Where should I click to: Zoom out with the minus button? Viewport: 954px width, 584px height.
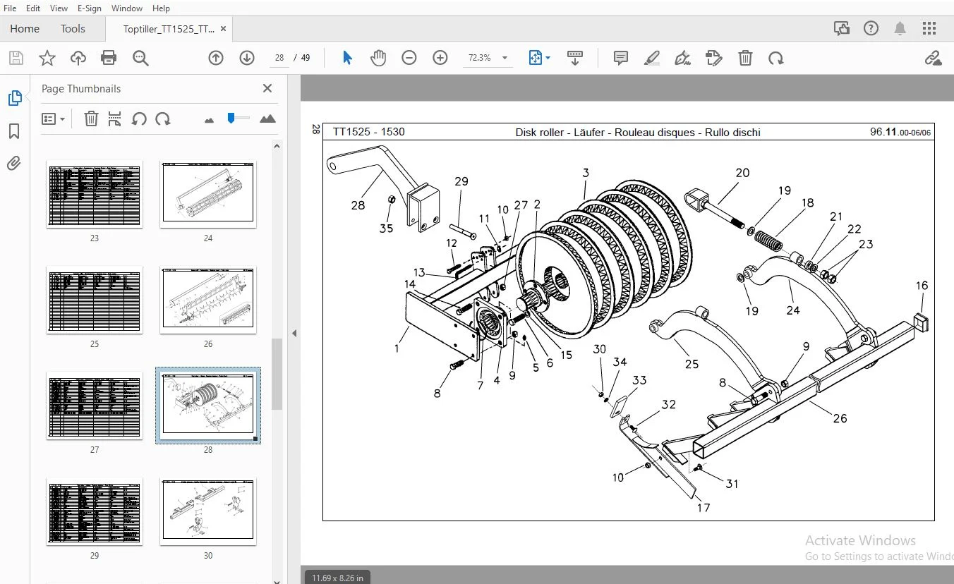pyautogui.click(x=409, y=58)
